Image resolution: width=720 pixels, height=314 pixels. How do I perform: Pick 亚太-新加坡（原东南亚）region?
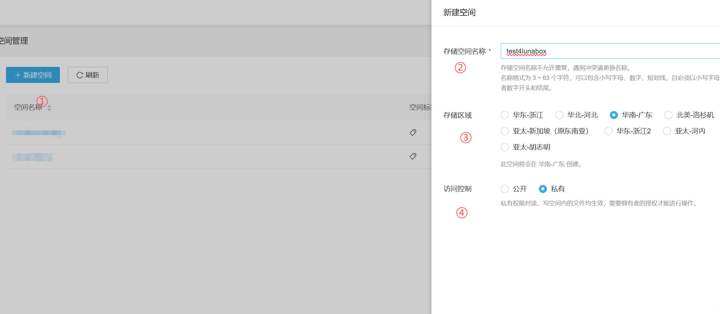[505, 131]
